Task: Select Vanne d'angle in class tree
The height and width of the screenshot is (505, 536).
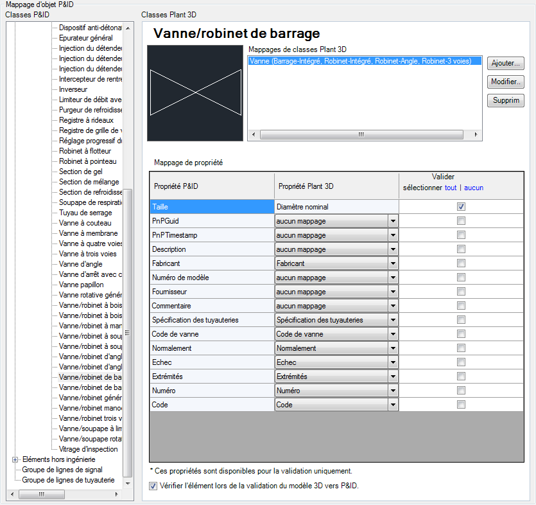Action: (x=81, y=264)
